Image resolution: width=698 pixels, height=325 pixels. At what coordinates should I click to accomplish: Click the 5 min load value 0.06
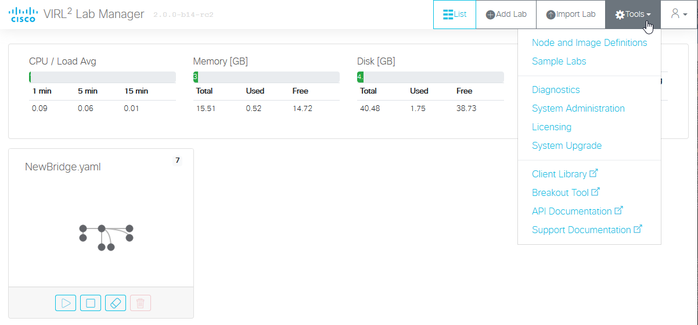point(86,108)
